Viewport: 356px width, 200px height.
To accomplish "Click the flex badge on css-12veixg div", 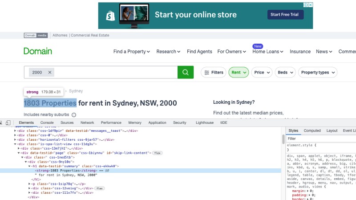I will point(99,188).
